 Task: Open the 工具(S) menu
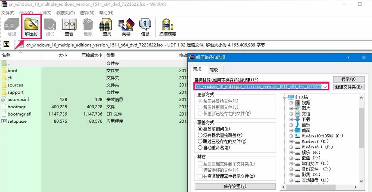pyautogui.click(x=45, y=13)
